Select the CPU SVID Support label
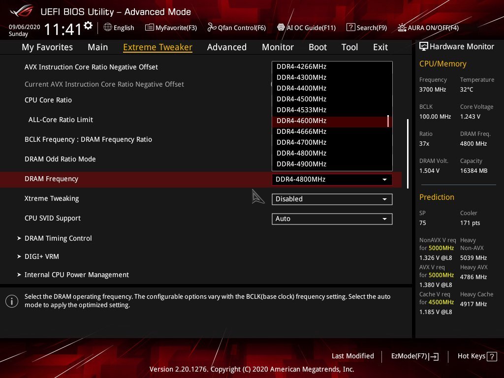Image resolution: width=504 pixels, height=378 pixels. tap(53, 218)
